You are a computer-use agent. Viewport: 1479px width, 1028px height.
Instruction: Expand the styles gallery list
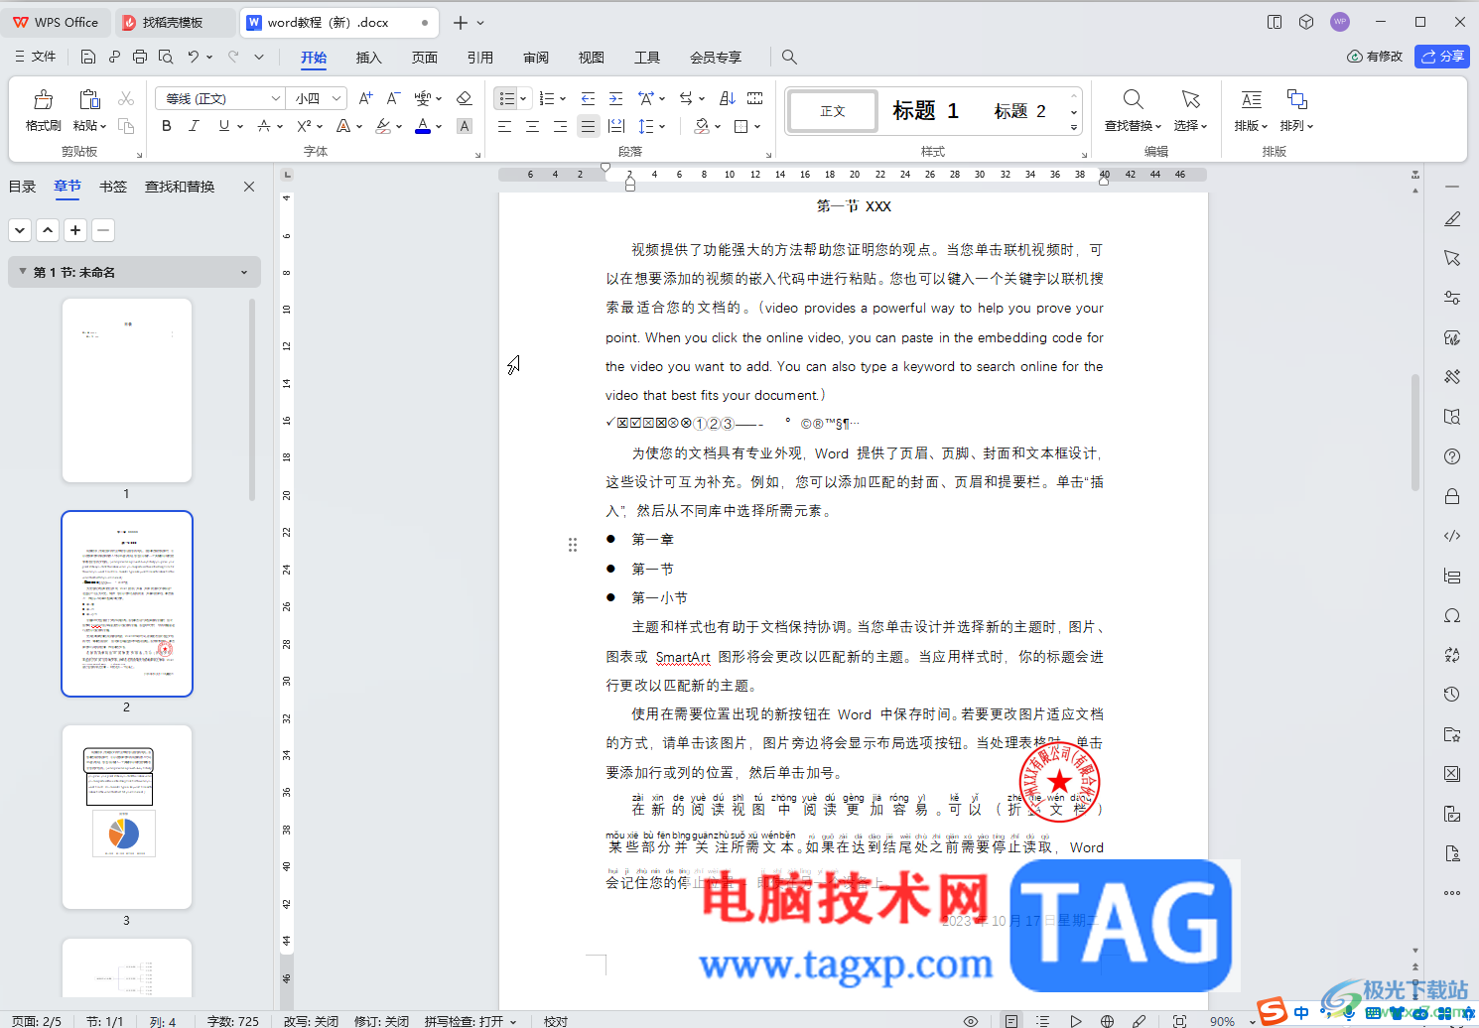[1074, 127]
